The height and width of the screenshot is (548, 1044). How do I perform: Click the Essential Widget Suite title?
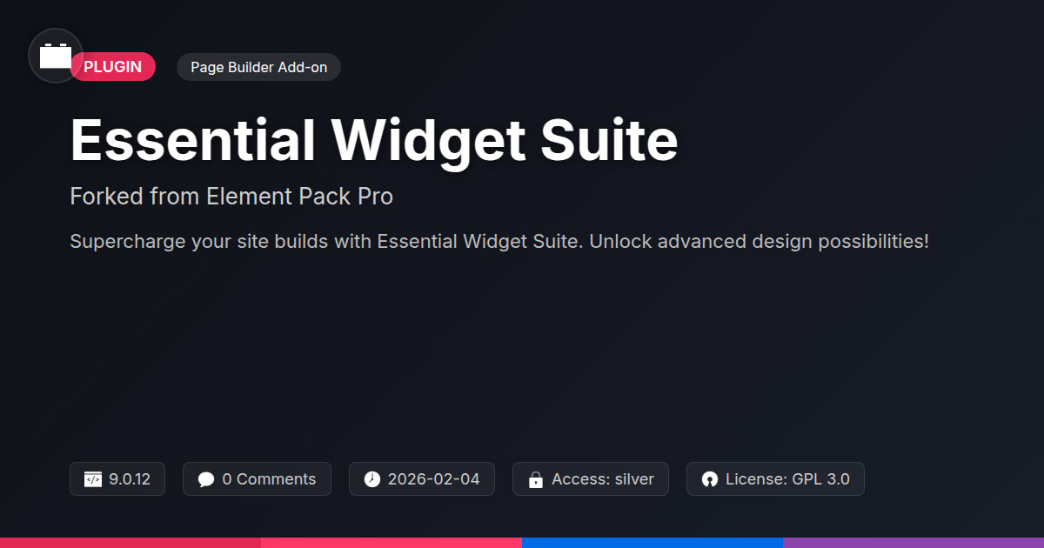tap(373, 140)
